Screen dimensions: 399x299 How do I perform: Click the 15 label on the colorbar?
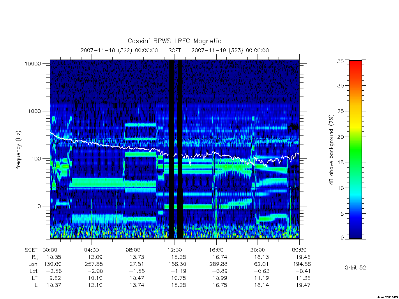pos(340,162)
